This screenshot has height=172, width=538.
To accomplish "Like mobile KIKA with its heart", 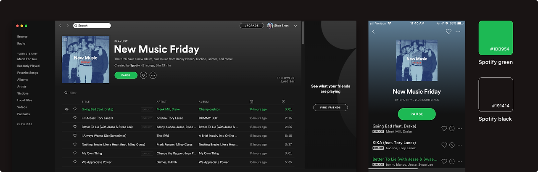I will [x=444, y=145].
